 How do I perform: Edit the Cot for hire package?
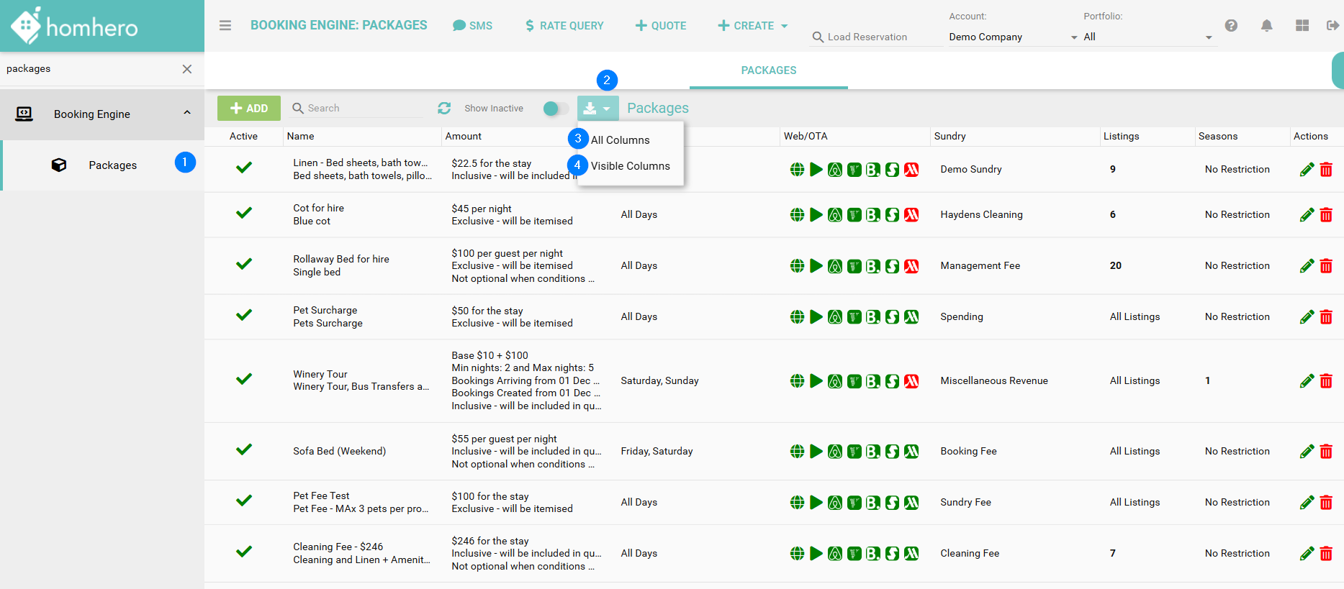(x=1307, y=215)
